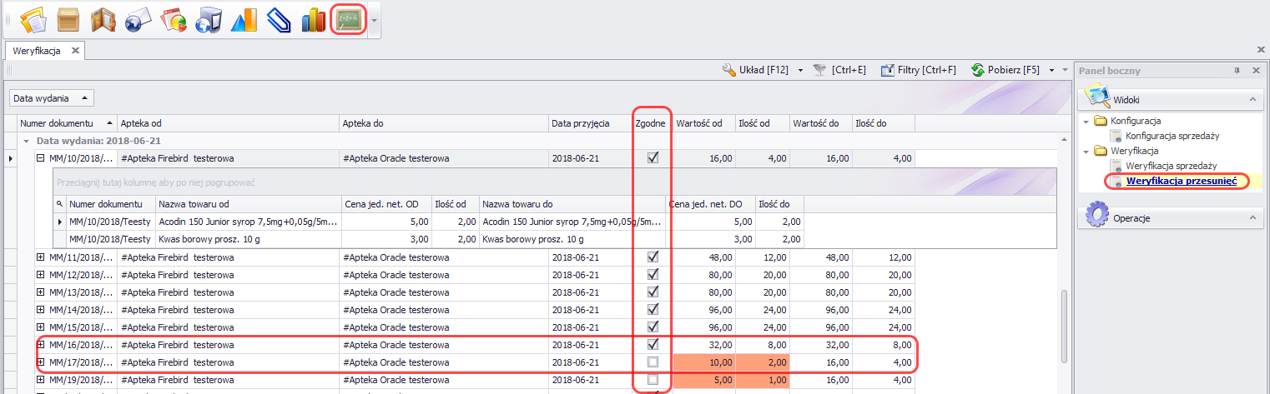Image resolution: width=1270 pixels, height=394 pixels.
Task: Toggle Zgodne checkbox for MM/11/2018 row
Action: pyautogui.click(x=653, y=257)
